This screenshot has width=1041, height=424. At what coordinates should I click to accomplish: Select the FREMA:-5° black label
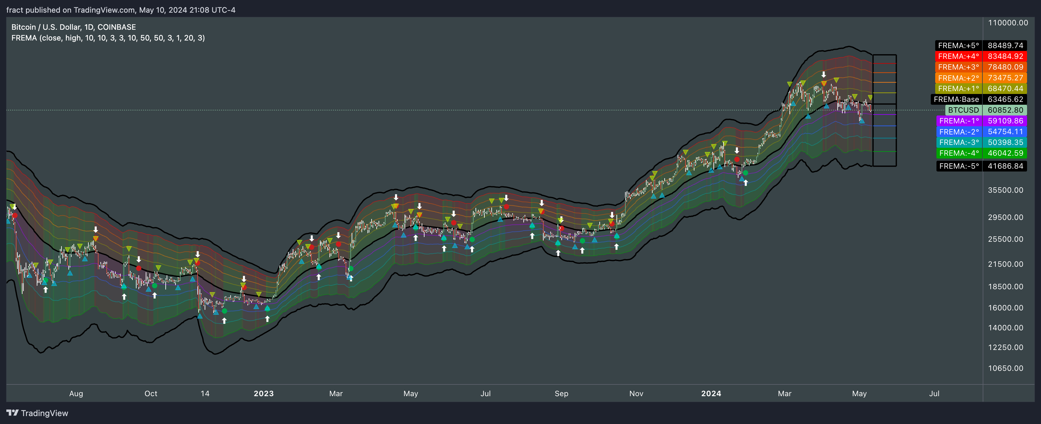coord(959,166)
